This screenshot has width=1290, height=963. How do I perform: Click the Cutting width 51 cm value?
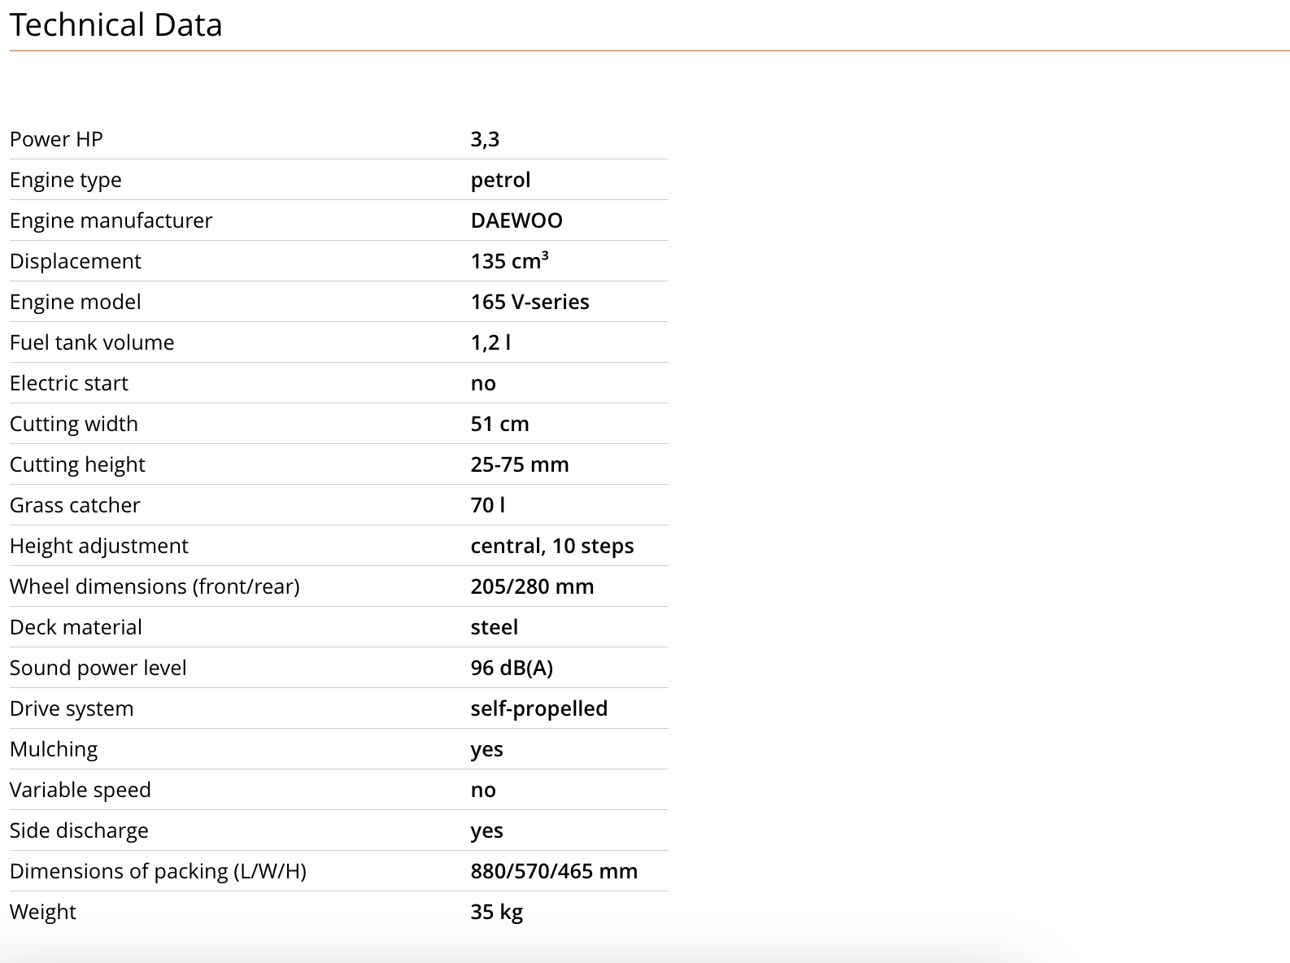coord(499,424)
